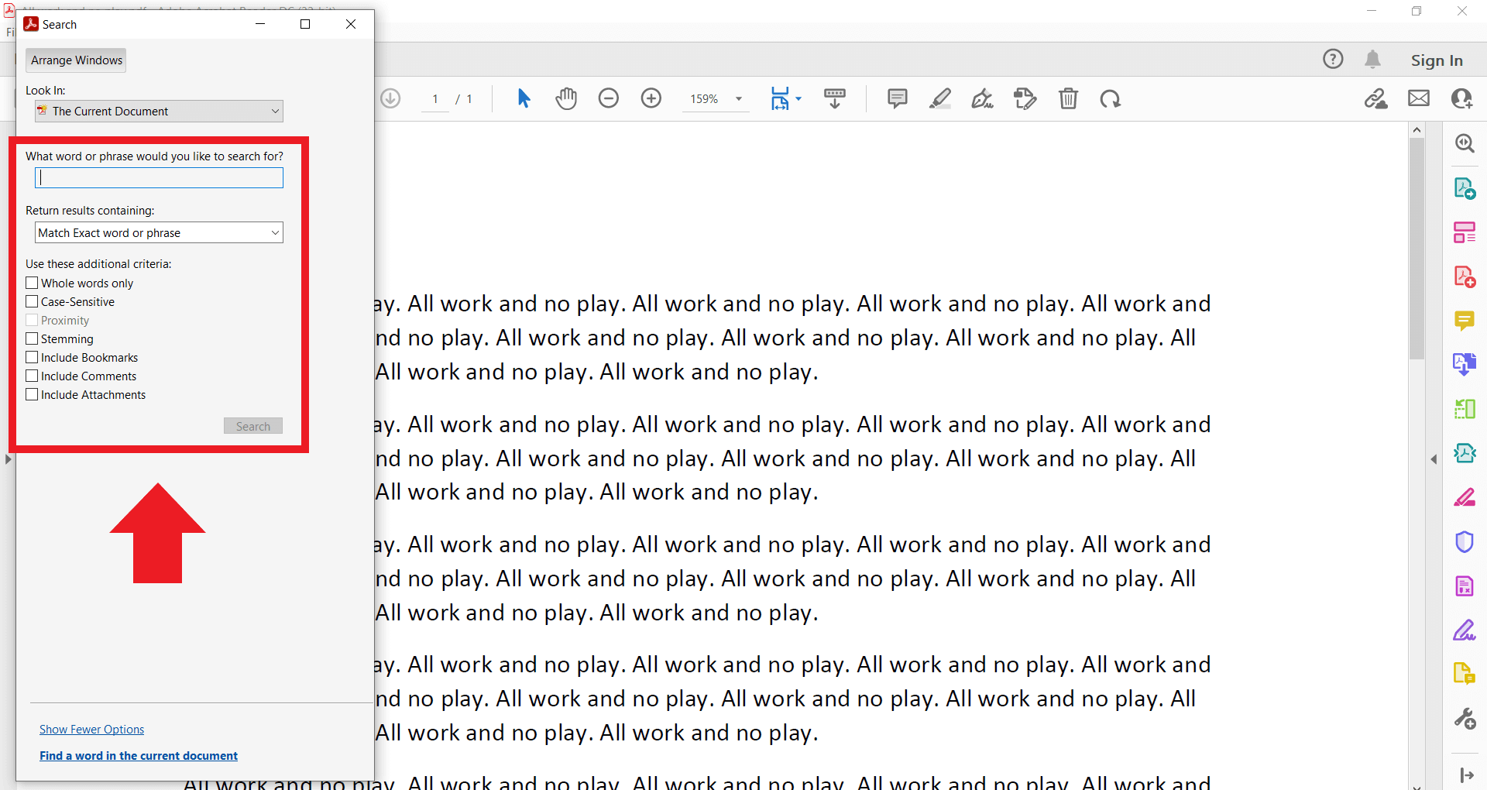Enable Case-Sensitive search
This screenshot has width=1487, height=790.
32,301
